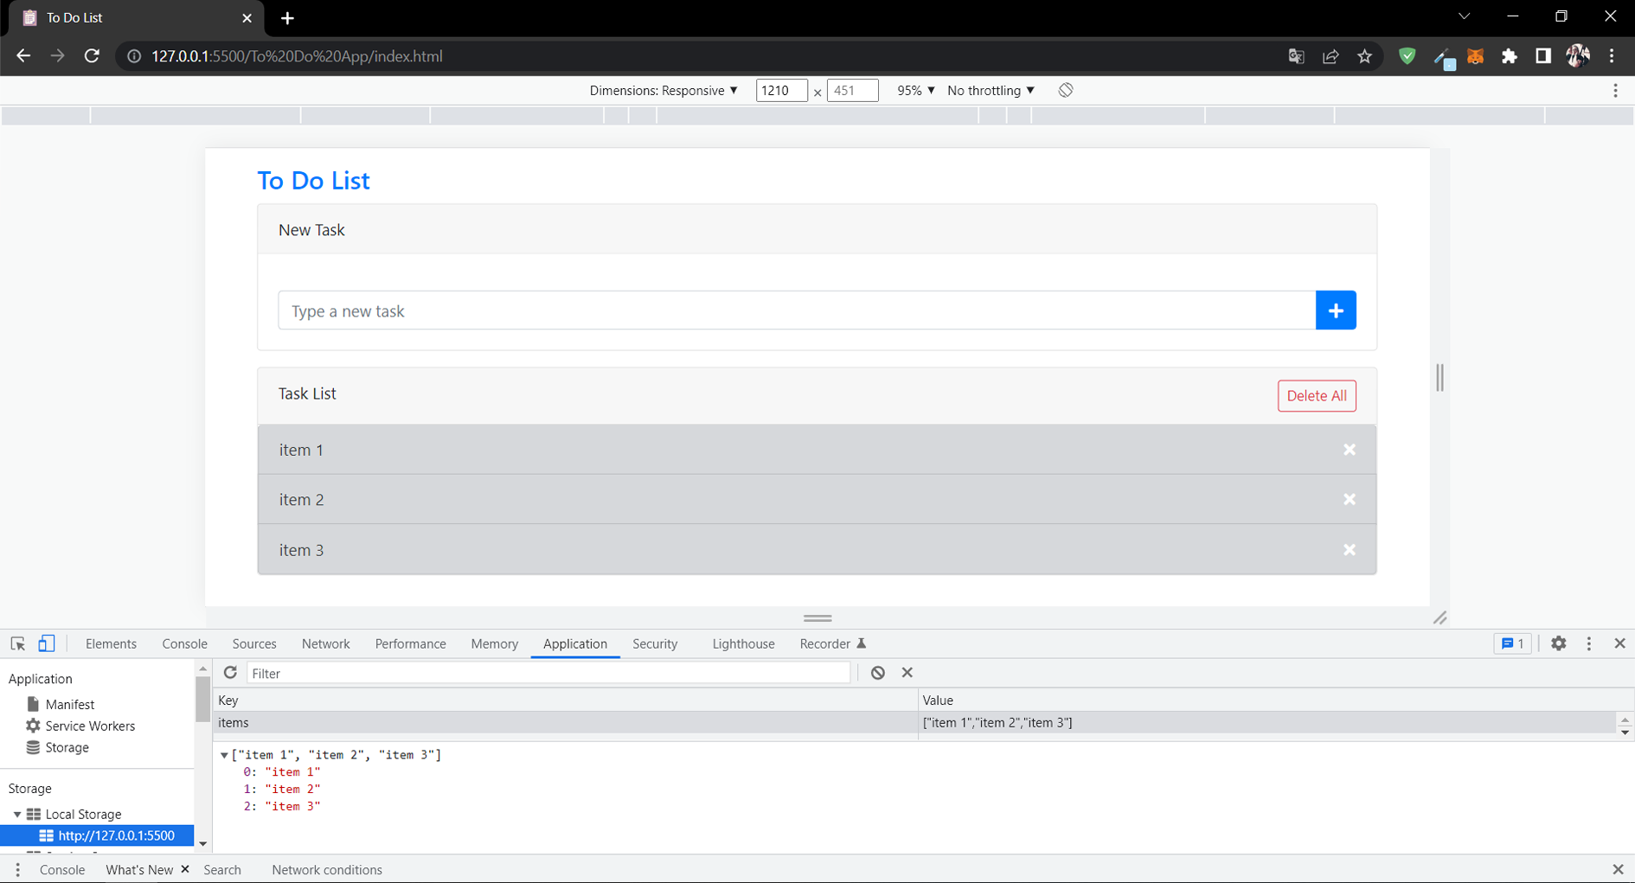Toggle the device toolbar icon

point(47,643)
